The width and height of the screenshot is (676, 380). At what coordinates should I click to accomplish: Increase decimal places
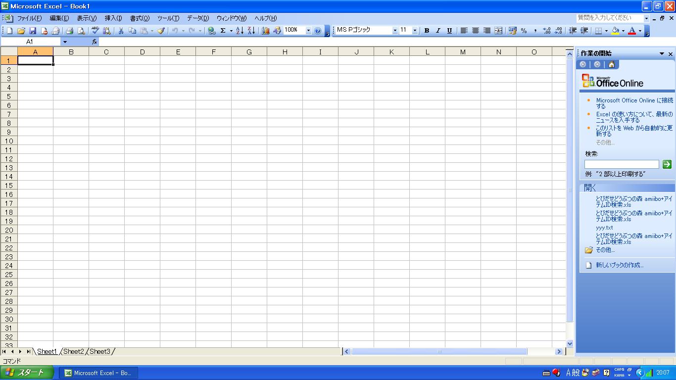(547, 31)
